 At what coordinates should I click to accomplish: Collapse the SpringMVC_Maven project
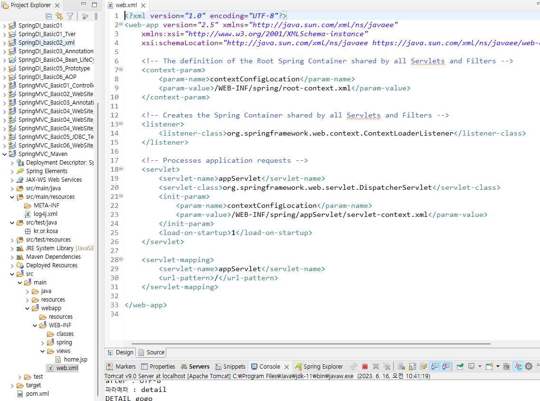point(4,154)
